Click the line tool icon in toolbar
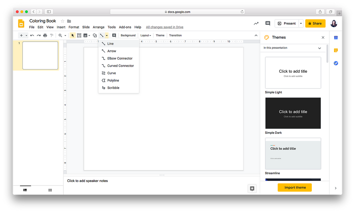Screen dimensions: 355x213 point(102,35)
